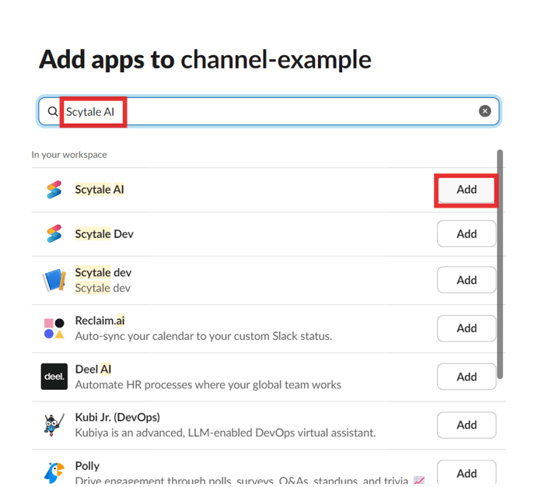Click the Kubi Jr. mascot icon

tap(54, 425)
